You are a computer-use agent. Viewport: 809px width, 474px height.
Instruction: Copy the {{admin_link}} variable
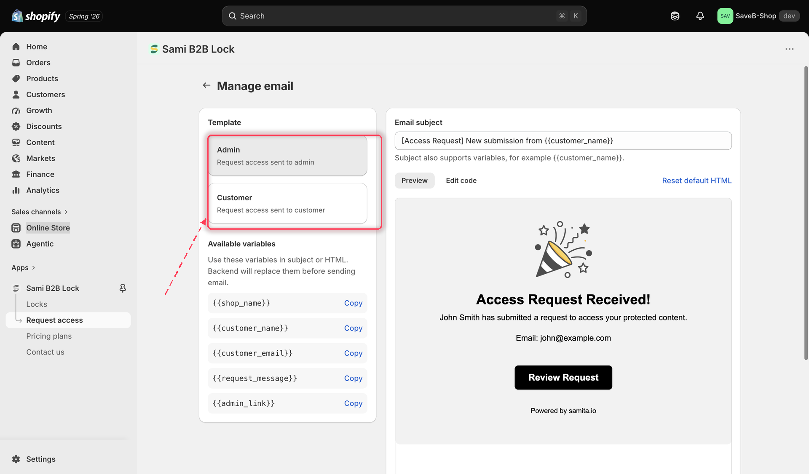(x=353, y=403)
